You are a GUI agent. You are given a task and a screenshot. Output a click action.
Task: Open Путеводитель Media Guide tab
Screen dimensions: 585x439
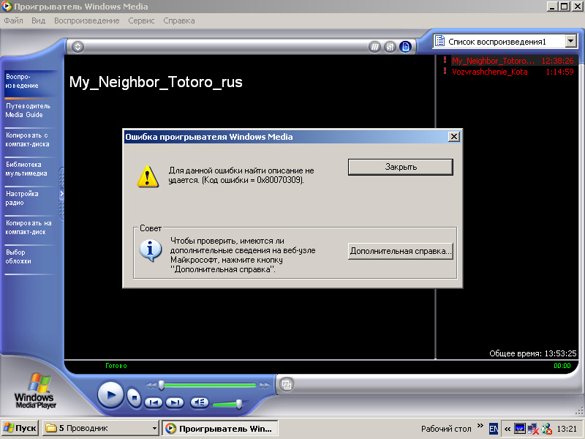[31, 110]
